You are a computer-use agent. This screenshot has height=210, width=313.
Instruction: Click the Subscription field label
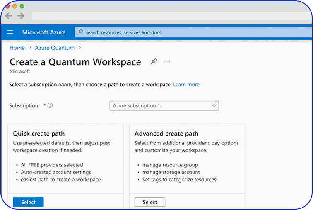click(x=24, y=106)
